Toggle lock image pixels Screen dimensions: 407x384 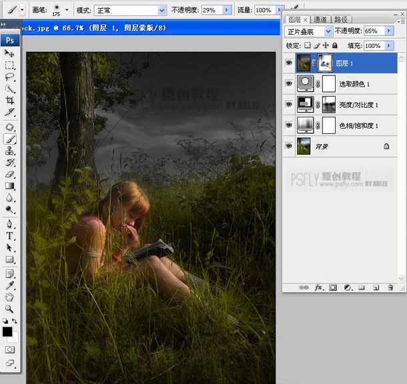[317, 45]
